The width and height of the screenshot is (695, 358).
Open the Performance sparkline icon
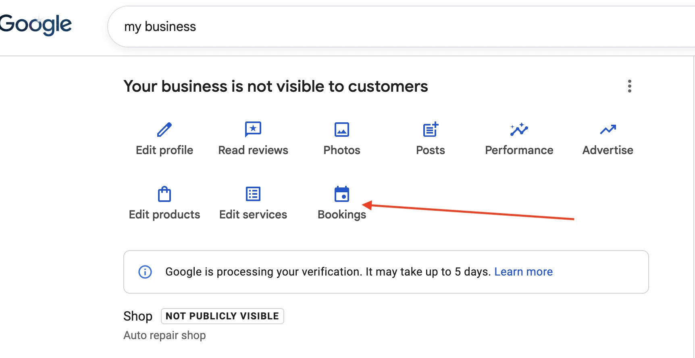(x=519, y=130)
